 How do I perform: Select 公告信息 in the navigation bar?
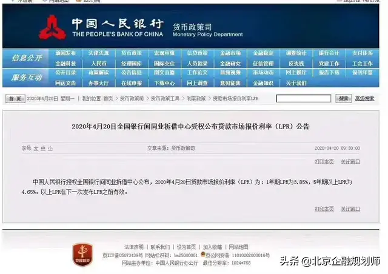132,73
